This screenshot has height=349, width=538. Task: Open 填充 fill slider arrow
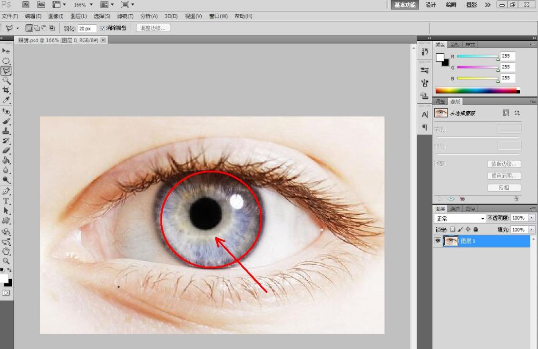pyautogui.click(x=532, y=229)
